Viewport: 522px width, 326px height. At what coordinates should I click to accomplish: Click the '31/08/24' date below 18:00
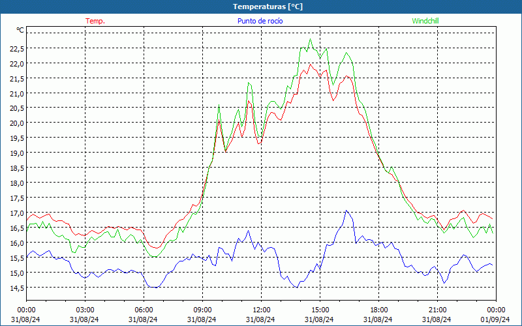click(x=378, y=319)
